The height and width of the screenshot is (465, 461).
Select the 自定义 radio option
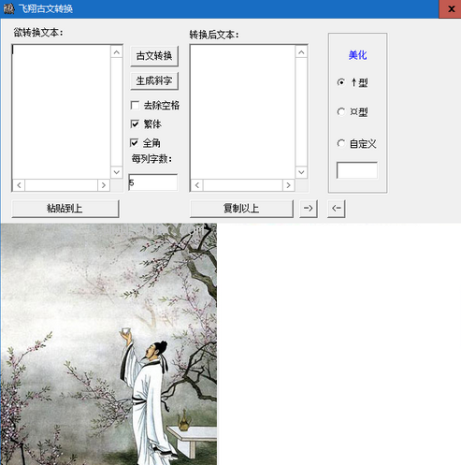pyautogui.click(x=341, y=143)
